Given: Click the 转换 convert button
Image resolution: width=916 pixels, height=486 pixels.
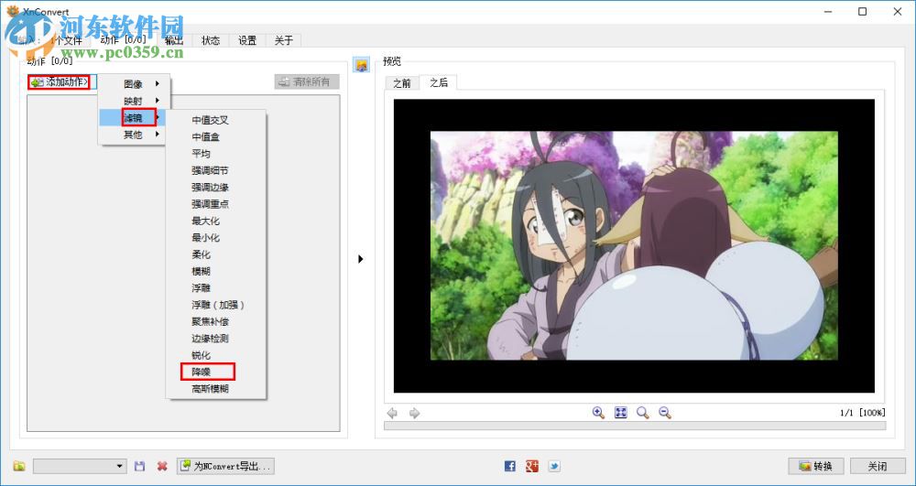Looking at the screenshot, I should [816, 466].
